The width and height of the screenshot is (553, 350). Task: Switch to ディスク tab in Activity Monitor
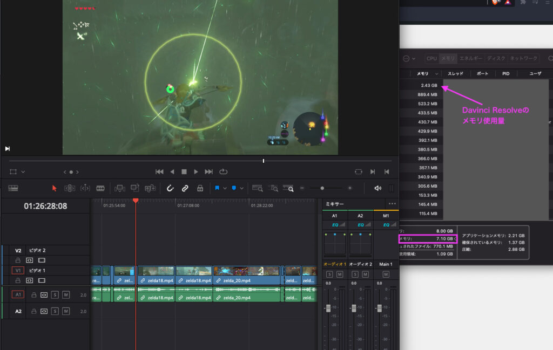(496, 58)
